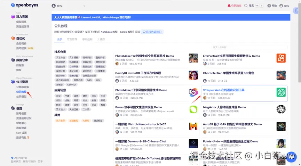301x166 pixels.
Task: Click the 直接告诉我们 button
Action: pyautogui.click(x=152, y=32)
